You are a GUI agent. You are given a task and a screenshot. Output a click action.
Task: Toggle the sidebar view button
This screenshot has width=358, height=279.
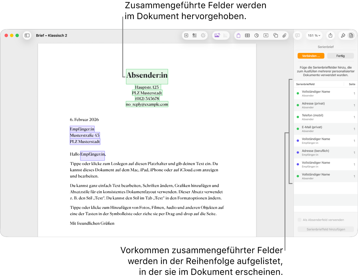(x=27, y=35)
